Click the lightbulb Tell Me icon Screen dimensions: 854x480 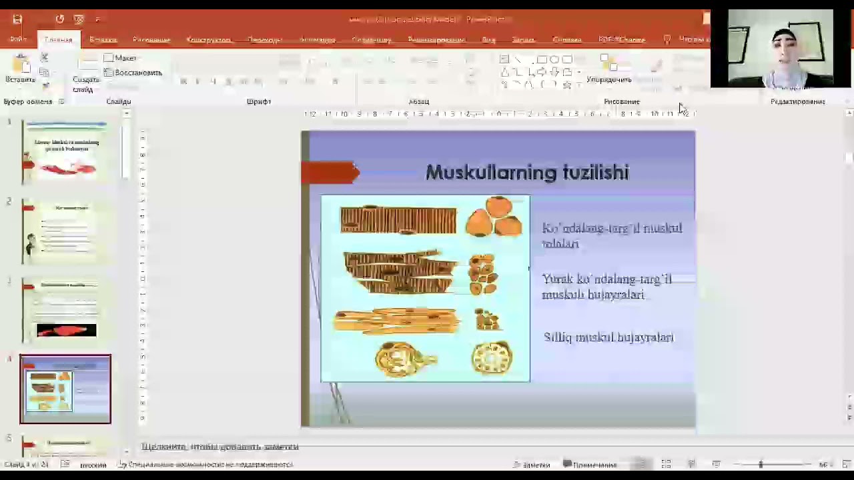click(667, 40)
